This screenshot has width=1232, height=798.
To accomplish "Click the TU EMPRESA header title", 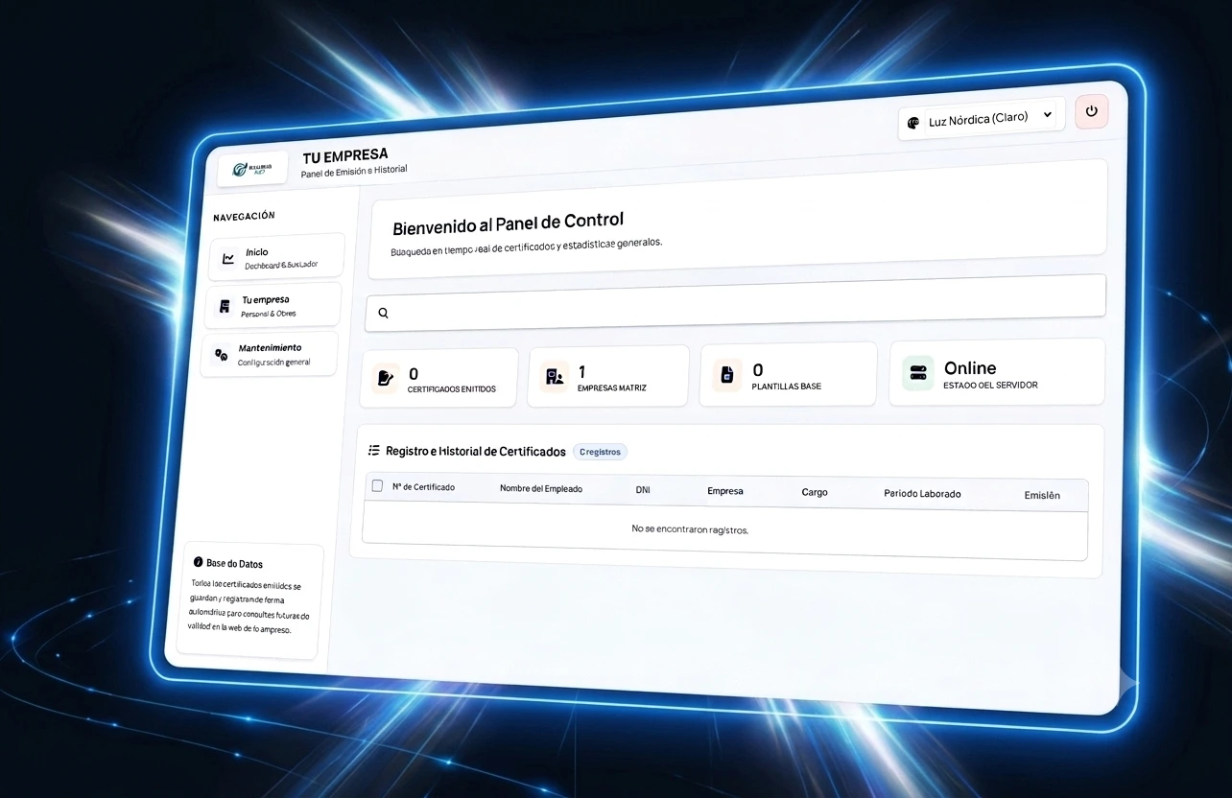I will point(345,155).
